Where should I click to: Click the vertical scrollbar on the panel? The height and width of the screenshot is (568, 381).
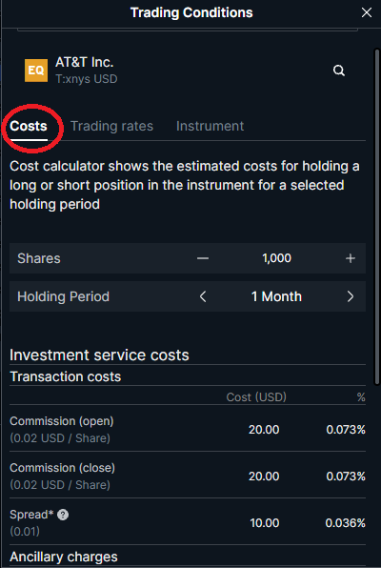click(376, 217)
